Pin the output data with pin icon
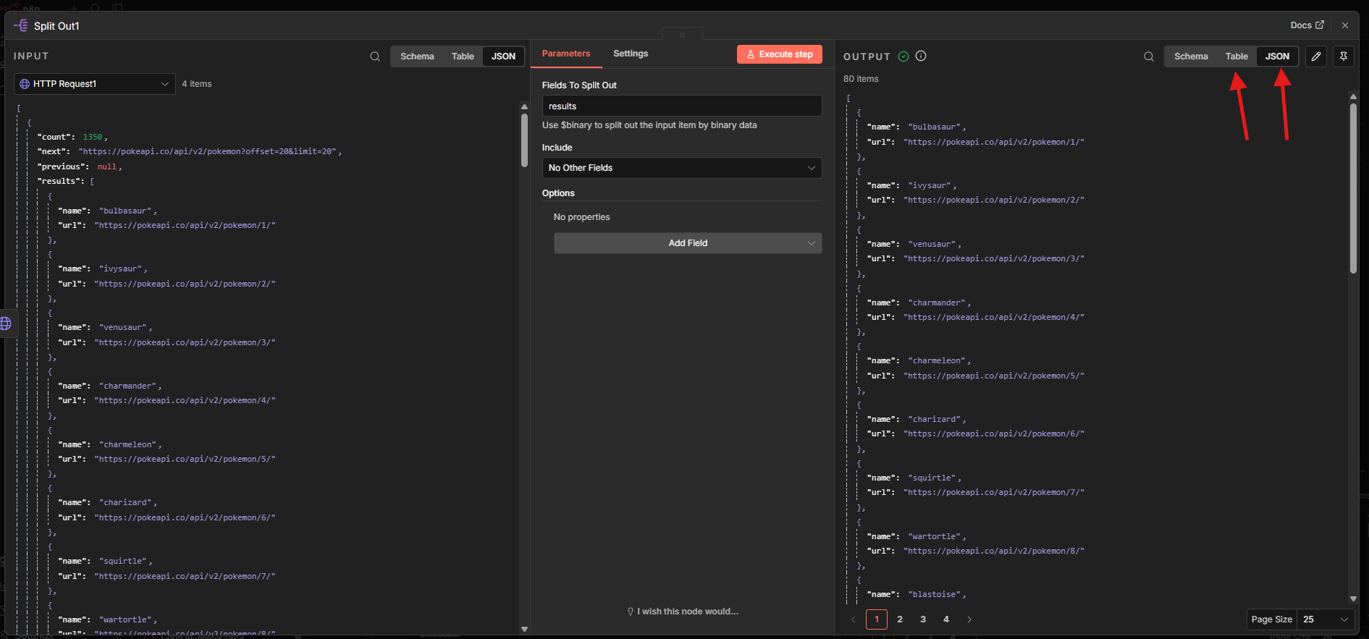1369x639 pixels. 1343,56
